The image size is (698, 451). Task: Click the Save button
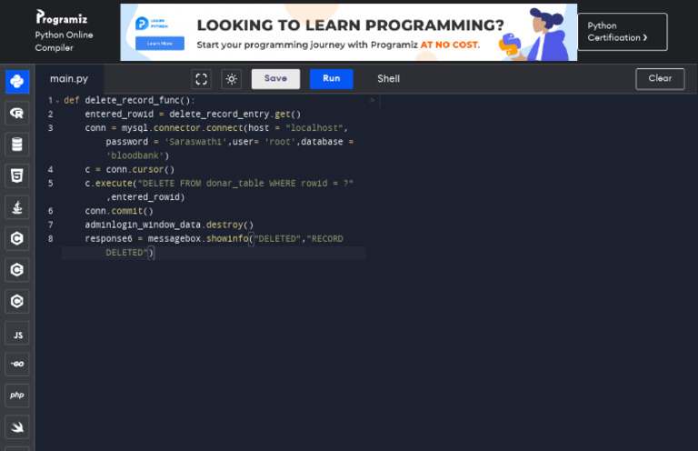coord(275,79)
